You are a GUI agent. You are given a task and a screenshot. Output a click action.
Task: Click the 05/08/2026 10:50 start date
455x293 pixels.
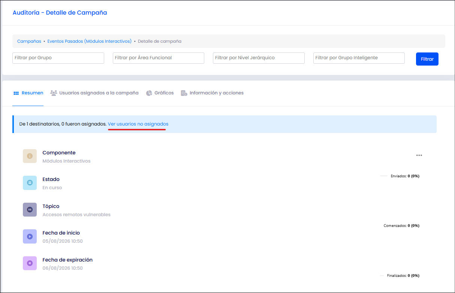click(x=63, y=241)
